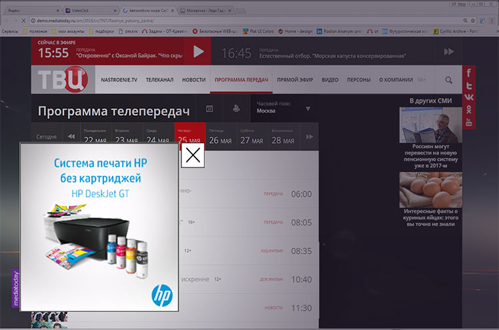The image size is (499, 330).
Task: Open the полезное bookmarks folder
Action: (35, 31)
